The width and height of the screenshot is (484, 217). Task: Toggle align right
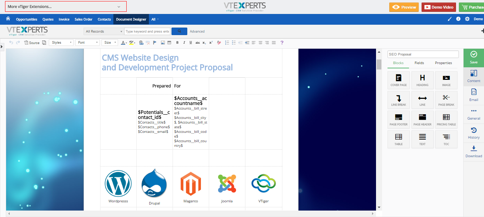(x=267, y=43)
